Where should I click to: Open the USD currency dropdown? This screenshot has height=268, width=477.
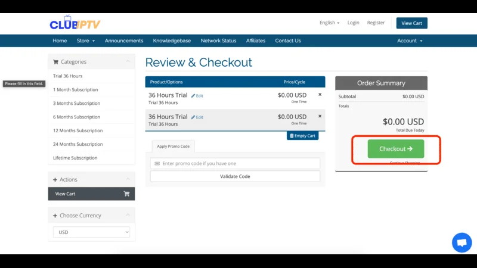(x=91, y=232)
